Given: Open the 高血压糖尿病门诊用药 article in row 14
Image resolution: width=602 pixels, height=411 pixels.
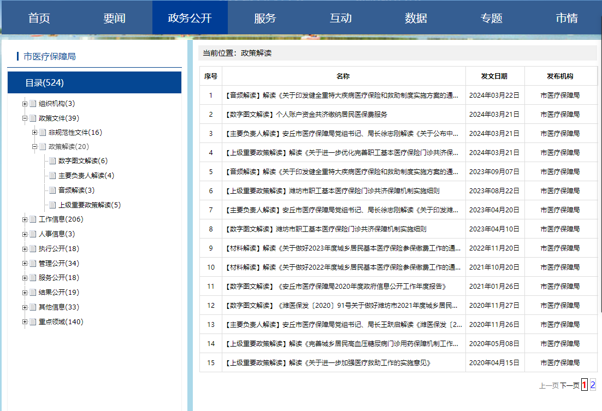Looking at the screenshot, I should pos(342,344).
